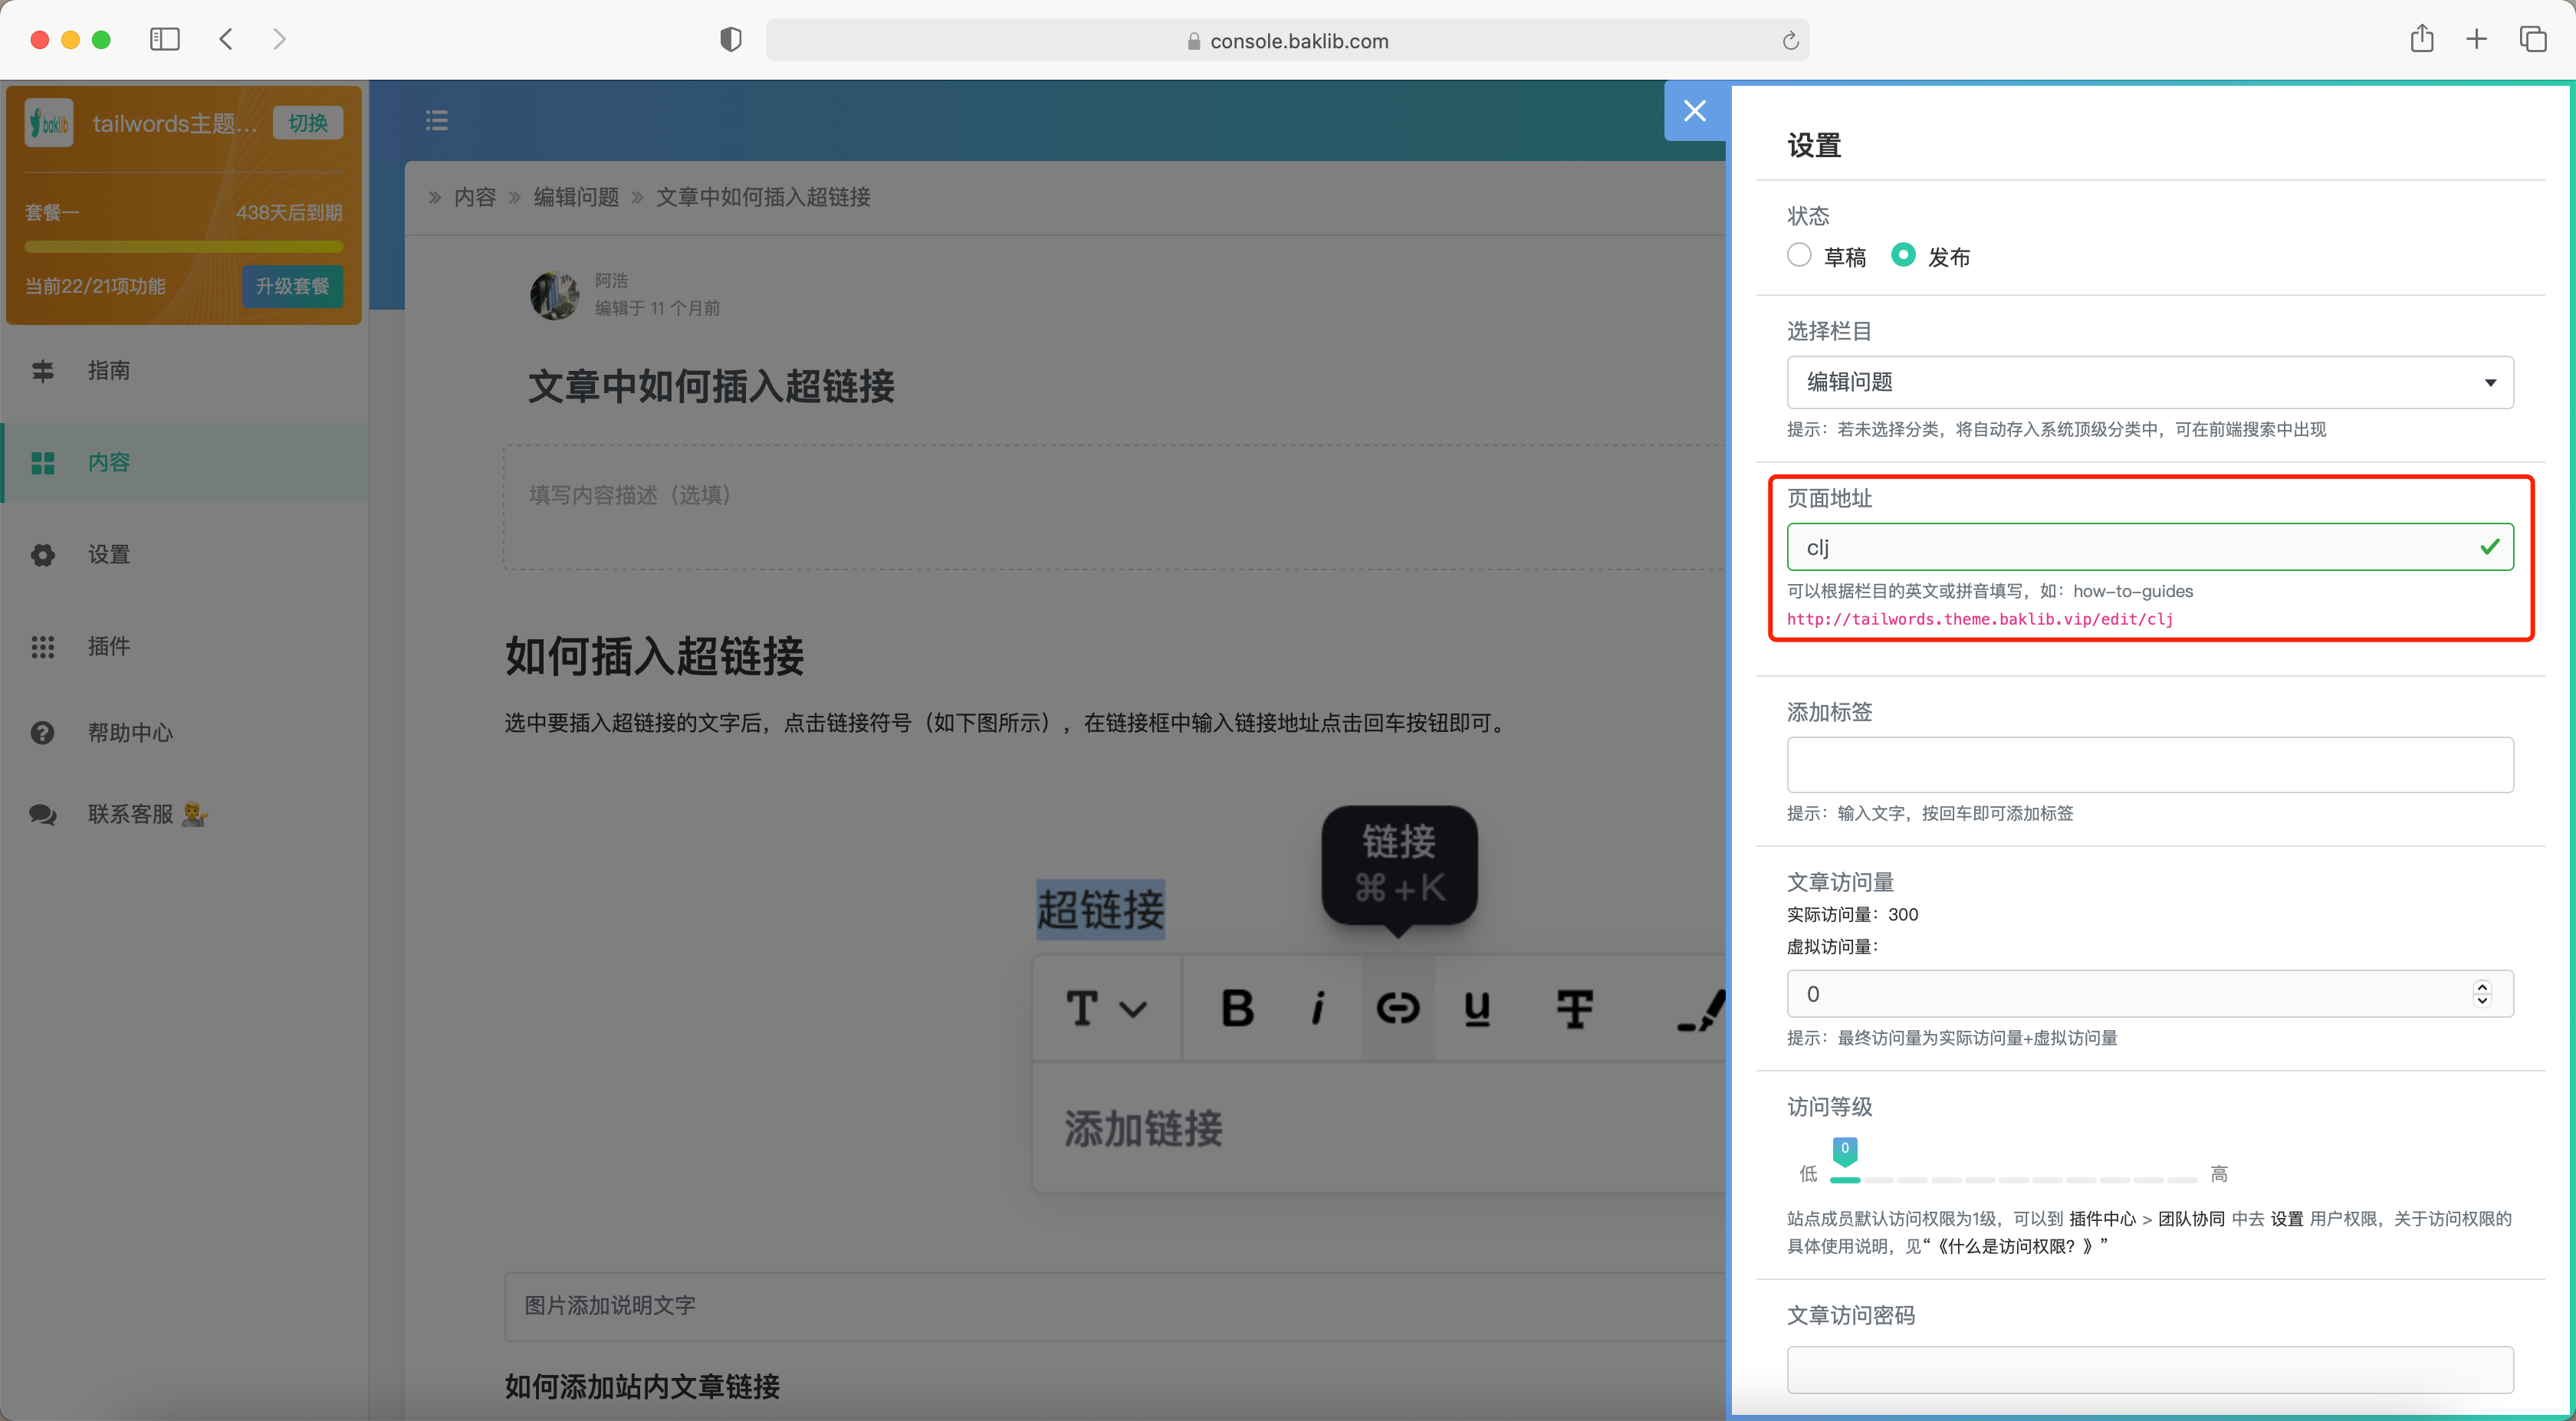Image resolution: width=2576 pixels, height=1421 pixels.
Task: Click the article title 文章中如何插入超链接
Action: point(711,386)
